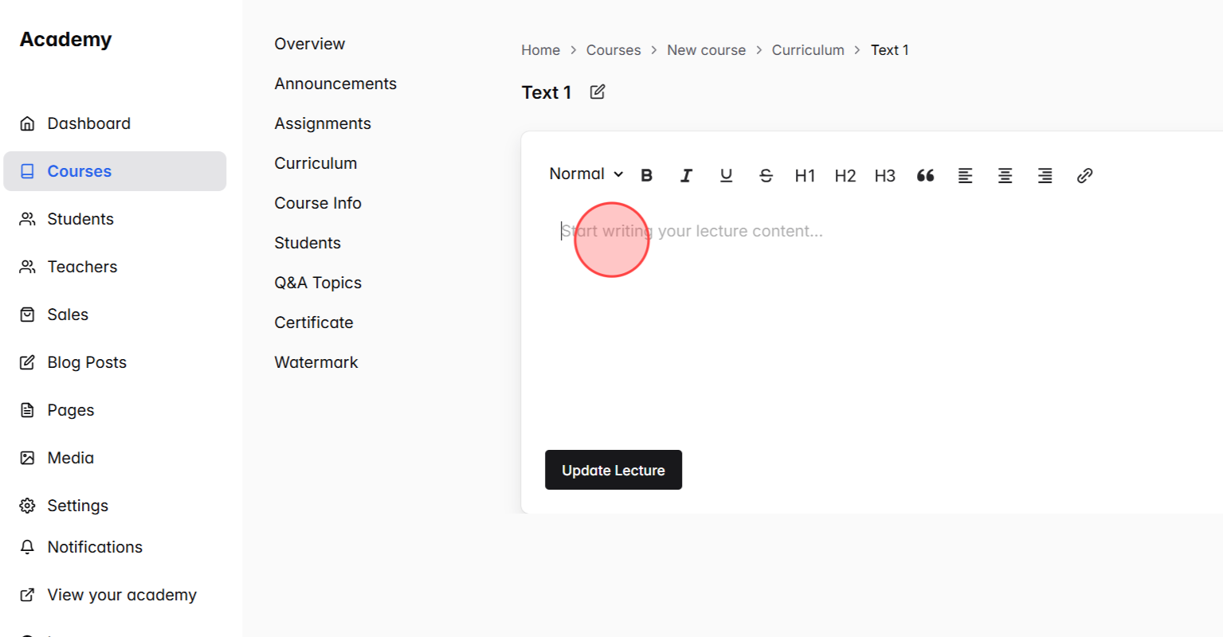Apply bold formatting in the editor
This screenshot has height=637, width=1223.
tap(646, 175)
